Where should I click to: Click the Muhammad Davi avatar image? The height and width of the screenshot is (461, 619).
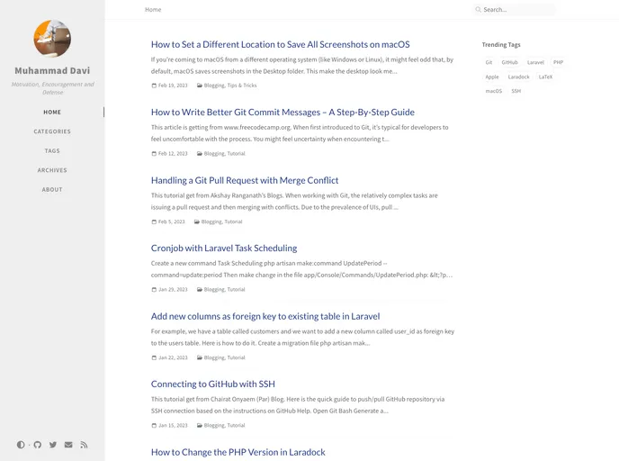click(x=52, y=38)
